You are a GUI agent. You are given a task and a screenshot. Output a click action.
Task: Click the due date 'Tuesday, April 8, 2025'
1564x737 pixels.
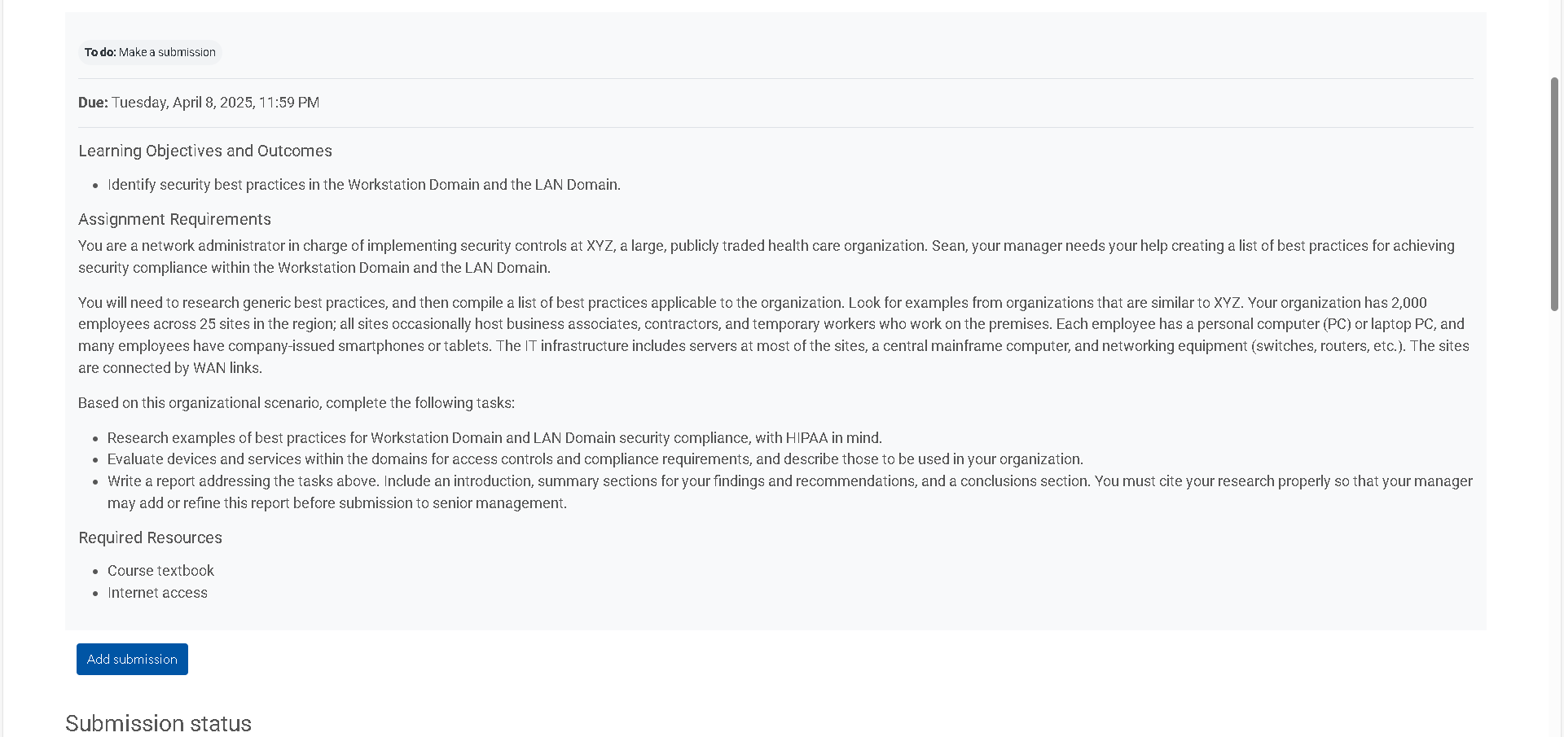(x=183, y=103)
